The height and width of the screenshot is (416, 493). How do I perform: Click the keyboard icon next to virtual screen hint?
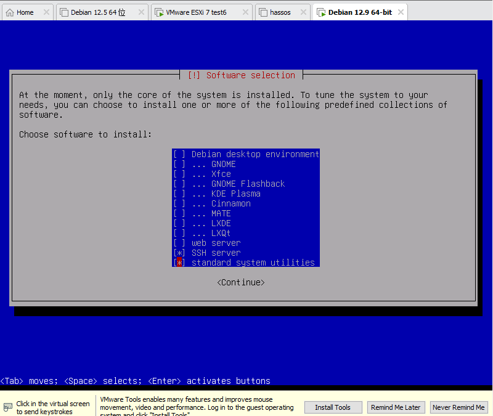pyautogui.click(x=7, y=406)
